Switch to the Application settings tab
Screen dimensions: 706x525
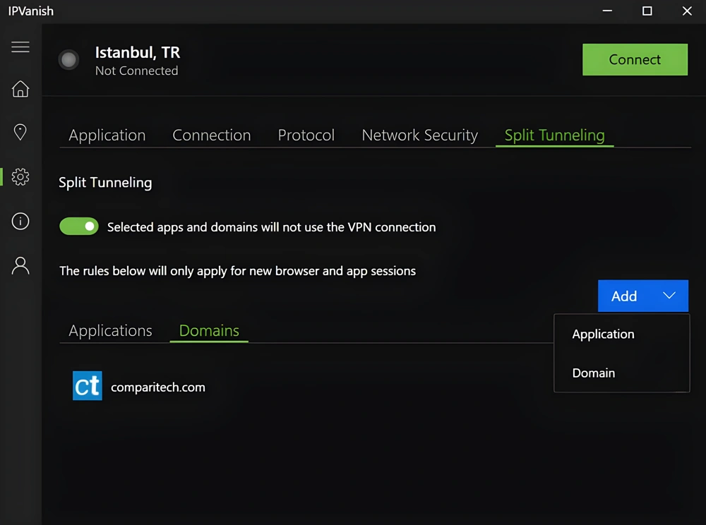point(107,135)
